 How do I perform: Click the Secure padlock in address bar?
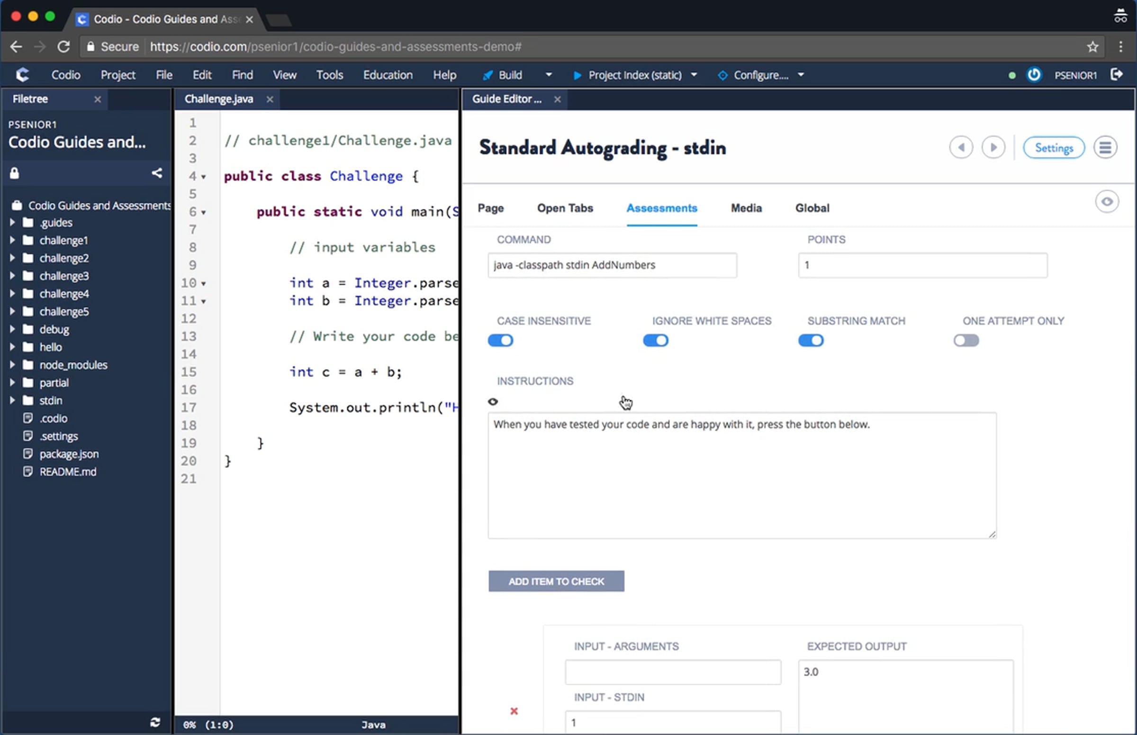coord(90,46)
